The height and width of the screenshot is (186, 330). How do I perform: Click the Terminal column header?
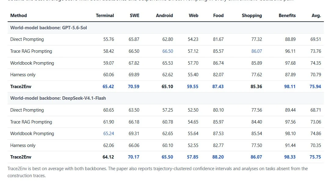pos(105,16)
